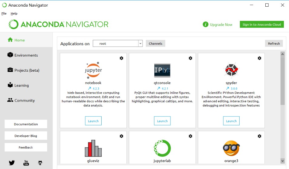Maximize the Anaconda Navigator window

[267, 5]
